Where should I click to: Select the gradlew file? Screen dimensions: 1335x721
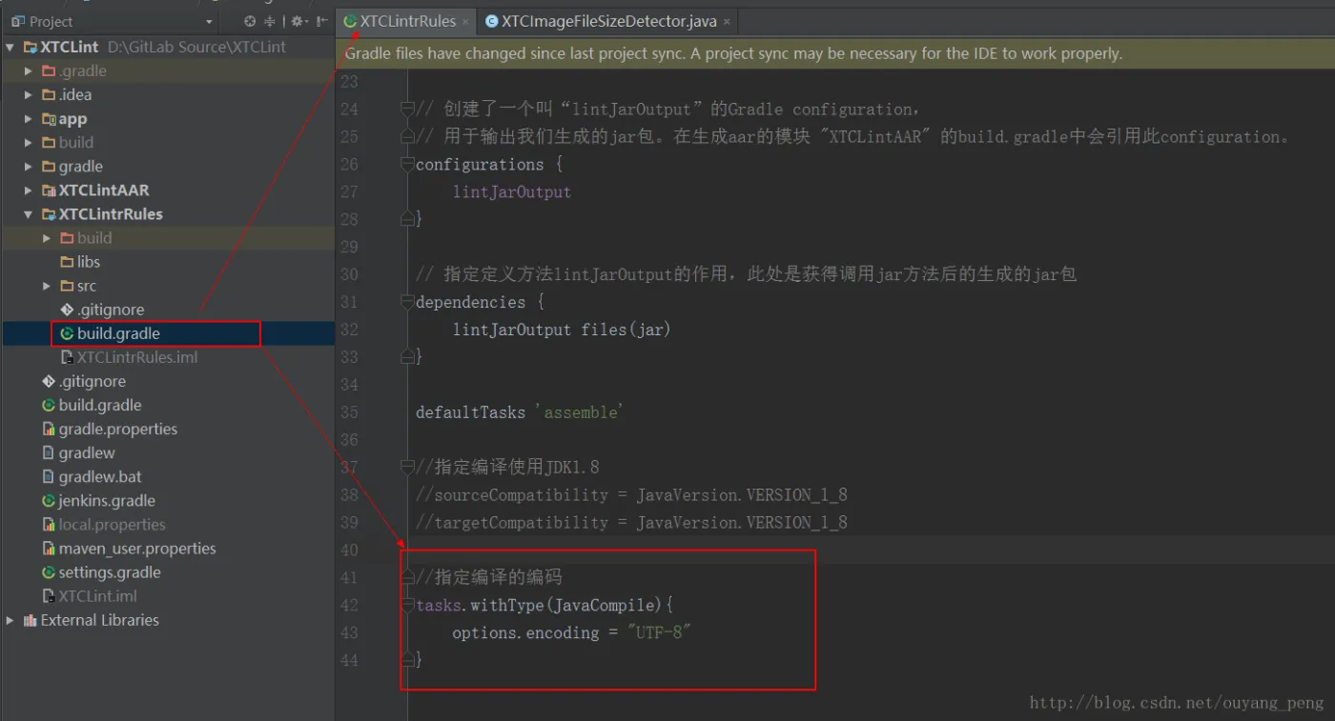[87, 452]
